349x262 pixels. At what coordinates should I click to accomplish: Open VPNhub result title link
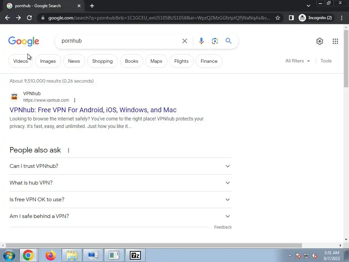point(93,110)
